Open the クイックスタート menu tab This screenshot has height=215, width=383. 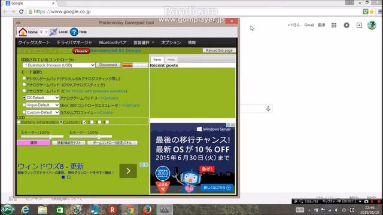[34, 42]
